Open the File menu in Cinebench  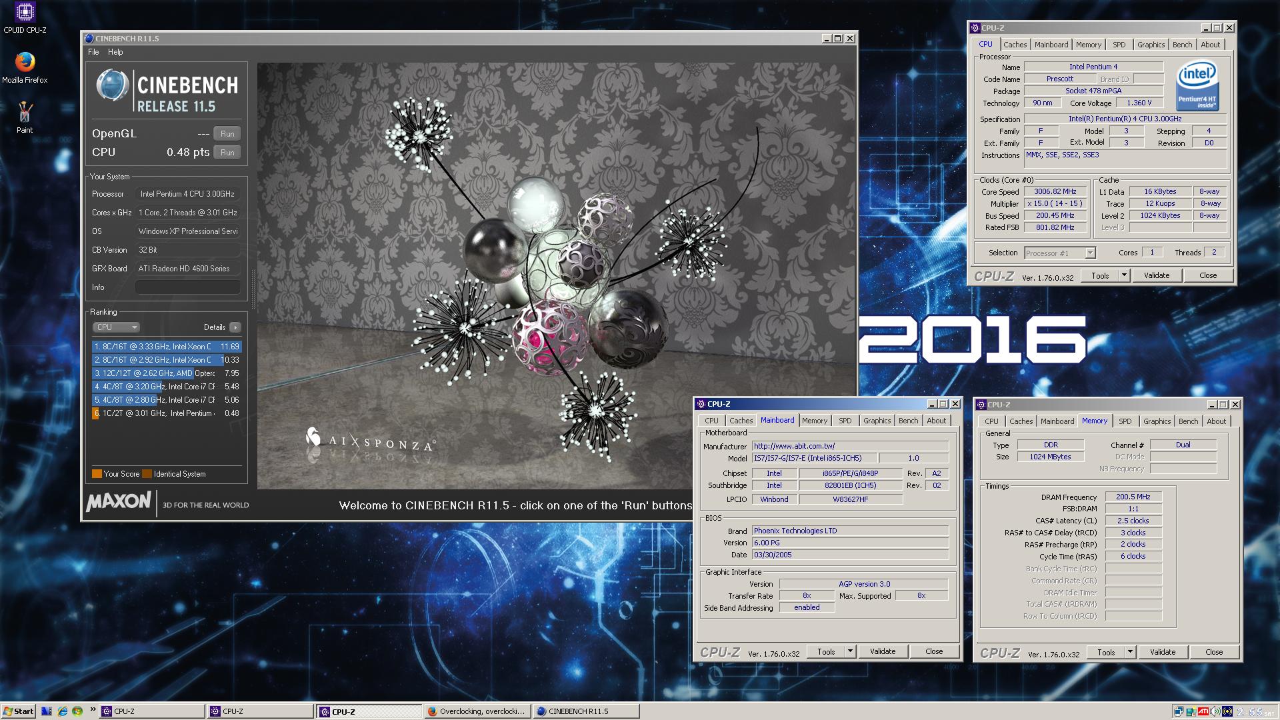(93, 52)
